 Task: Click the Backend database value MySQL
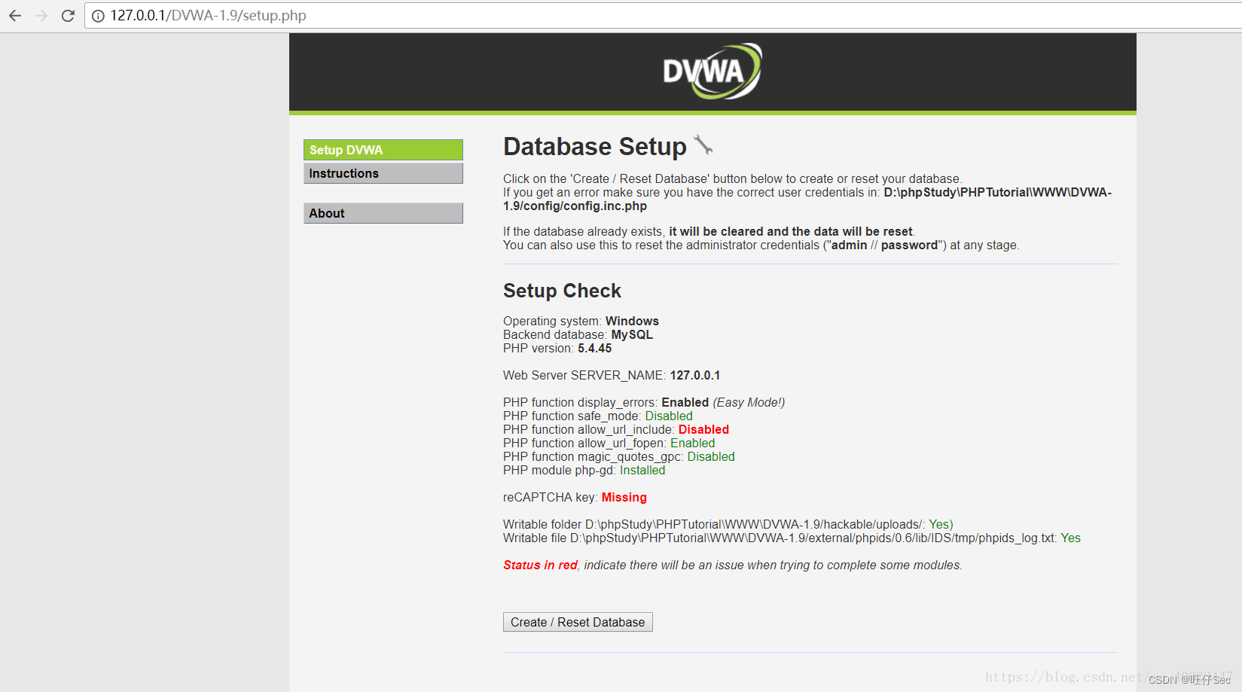click(x=632, y=334)
